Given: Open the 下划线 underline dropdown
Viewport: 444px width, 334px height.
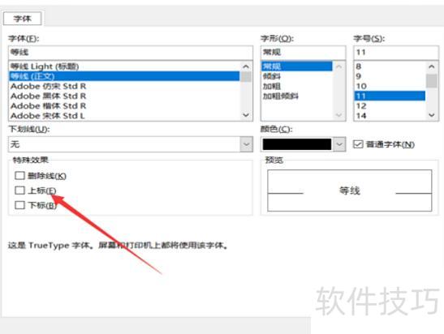Looking at the screenshot, I should point(247,144).
